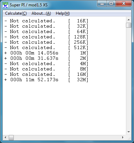Select the 16K Not calculated row

point(46,21)
